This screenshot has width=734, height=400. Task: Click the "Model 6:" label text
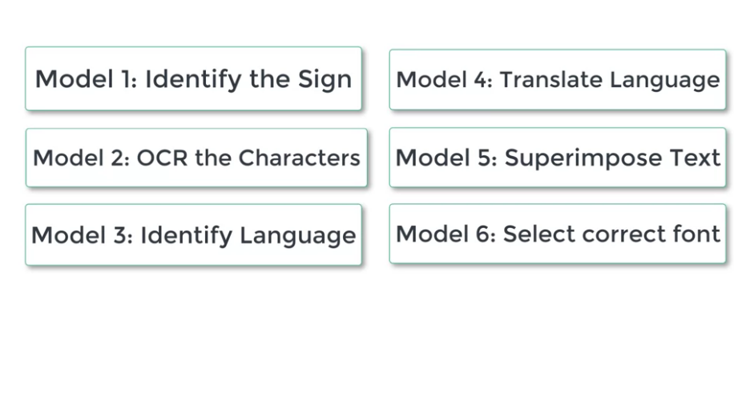click(446, 234)
